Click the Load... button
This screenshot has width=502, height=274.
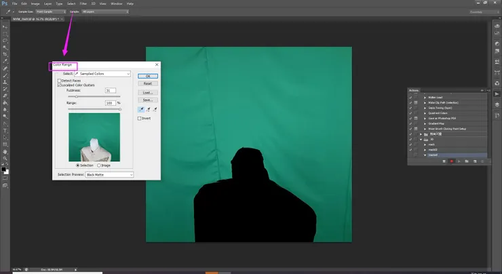point(147,92)
